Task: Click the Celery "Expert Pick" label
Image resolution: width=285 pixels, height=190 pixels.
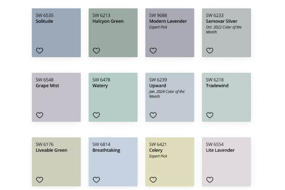Action: click(x=158, y=156)
